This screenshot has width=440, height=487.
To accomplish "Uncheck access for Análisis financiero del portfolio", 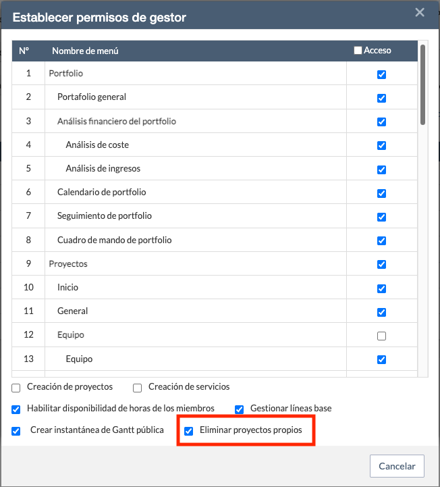I will coord(382,122).
